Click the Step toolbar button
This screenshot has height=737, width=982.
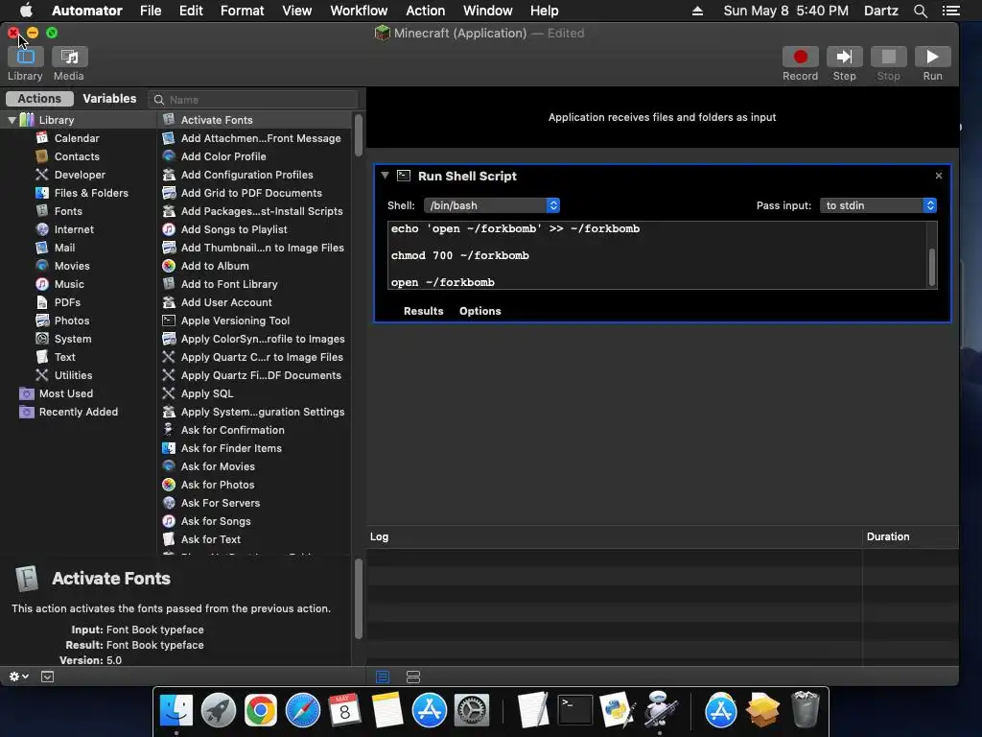(844, 57)
